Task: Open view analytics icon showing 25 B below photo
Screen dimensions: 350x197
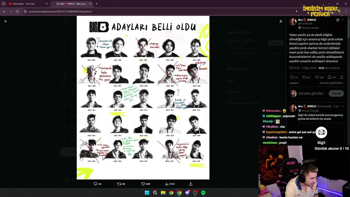Action: coord(170,184)
